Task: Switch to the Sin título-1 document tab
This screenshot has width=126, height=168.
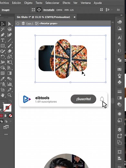Action: [43, 17]
